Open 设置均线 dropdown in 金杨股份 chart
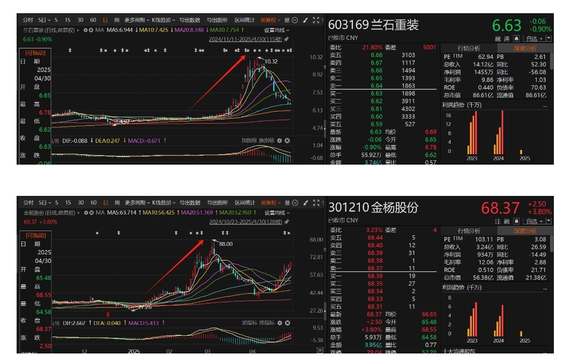Image resolution: width=569 pixels, height=362 pixels. point(276,213)
